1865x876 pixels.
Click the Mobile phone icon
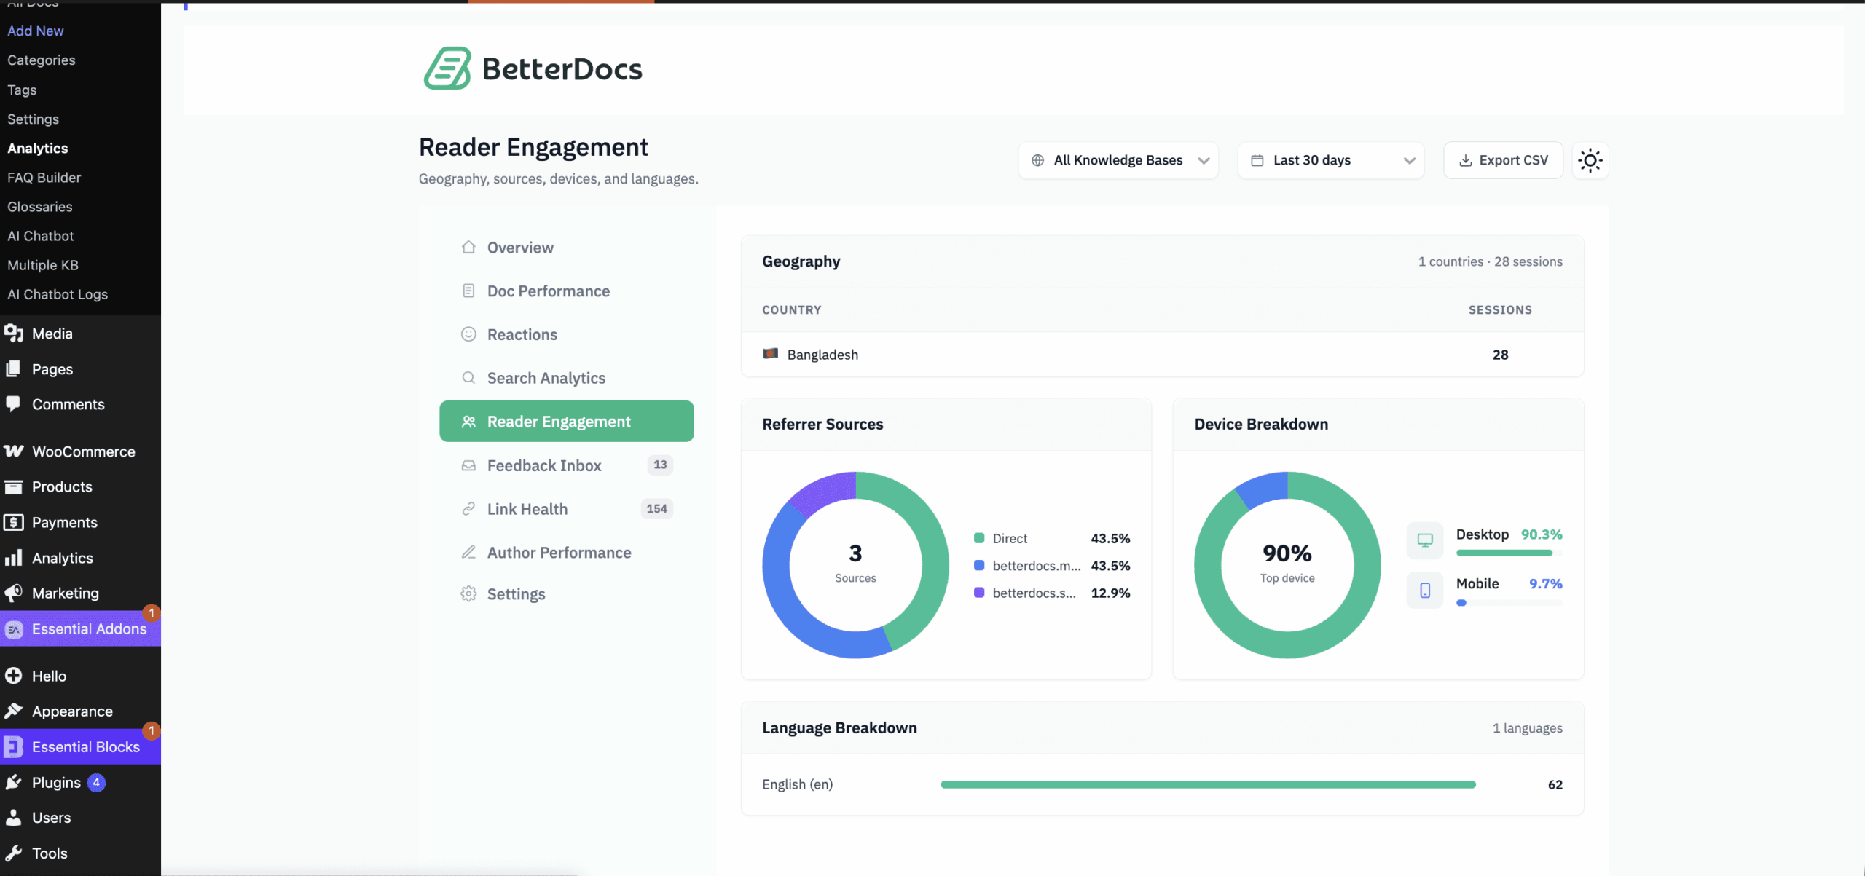coord(1425,590)
